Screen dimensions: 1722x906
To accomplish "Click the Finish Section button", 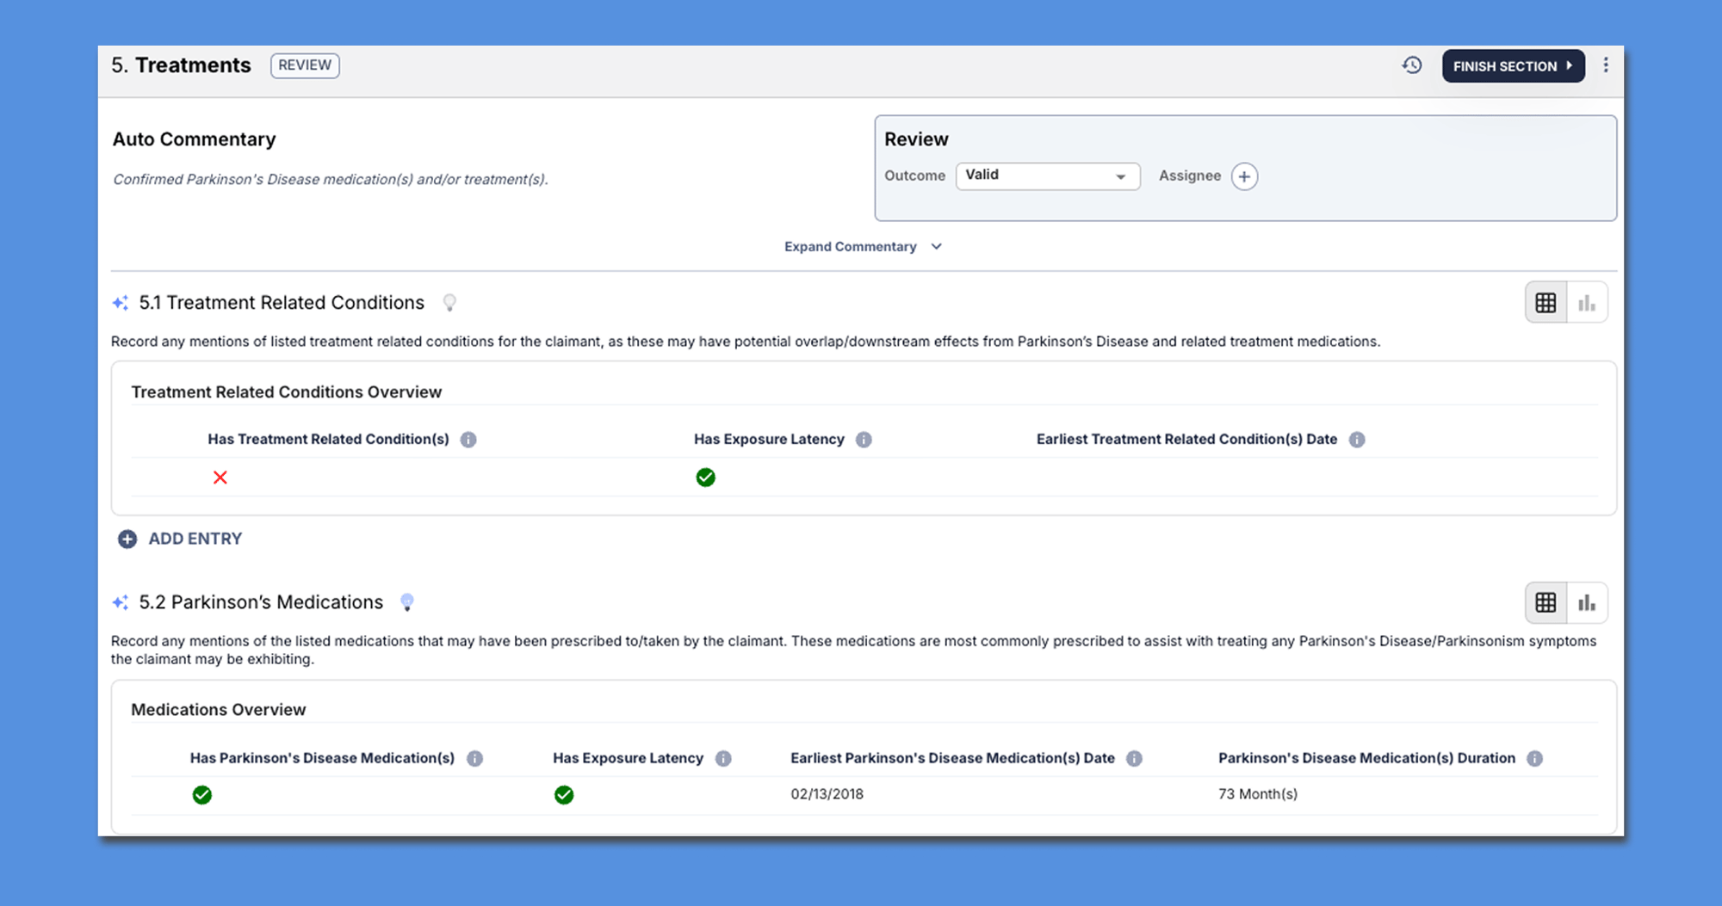I will (1513, 66).
